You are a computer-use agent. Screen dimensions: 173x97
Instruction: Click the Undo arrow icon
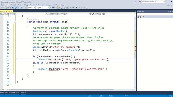(x=19, y=8)
